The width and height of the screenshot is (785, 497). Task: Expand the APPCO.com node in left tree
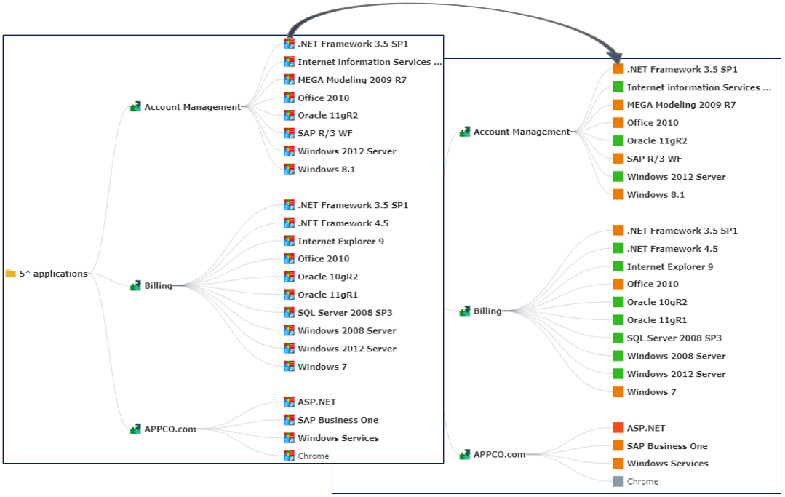click(170, 429)
